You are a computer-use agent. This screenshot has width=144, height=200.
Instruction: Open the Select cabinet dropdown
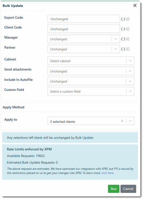pyautogui.click(x=91, y=61)
